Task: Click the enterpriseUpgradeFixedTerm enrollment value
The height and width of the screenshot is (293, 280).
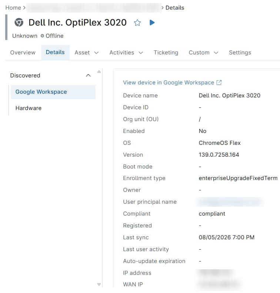Action: tap(238, 178)
